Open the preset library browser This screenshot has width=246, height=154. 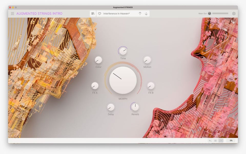tap(93, 14)
